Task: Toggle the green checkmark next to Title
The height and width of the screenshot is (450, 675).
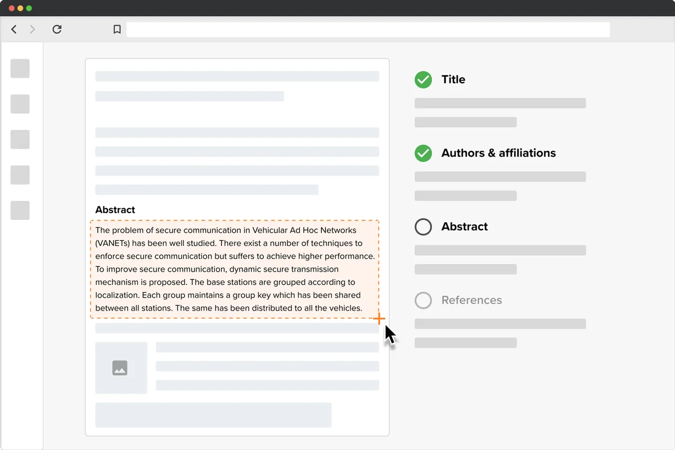Action: [x=423, y=79]
